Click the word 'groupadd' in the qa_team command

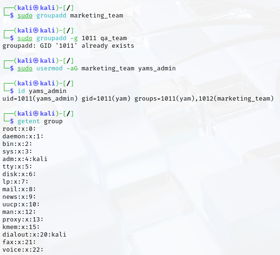click(51, 38)
